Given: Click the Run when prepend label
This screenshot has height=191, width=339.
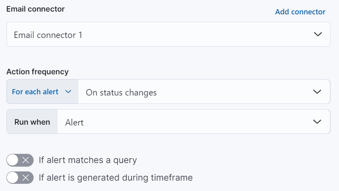Looking at the screenshot, I should [32, 122].
